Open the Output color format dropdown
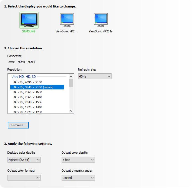 [x=24, y=177]
